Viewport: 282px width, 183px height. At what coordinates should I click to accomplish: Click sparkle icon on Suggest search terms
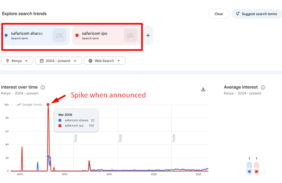point(238,14)
